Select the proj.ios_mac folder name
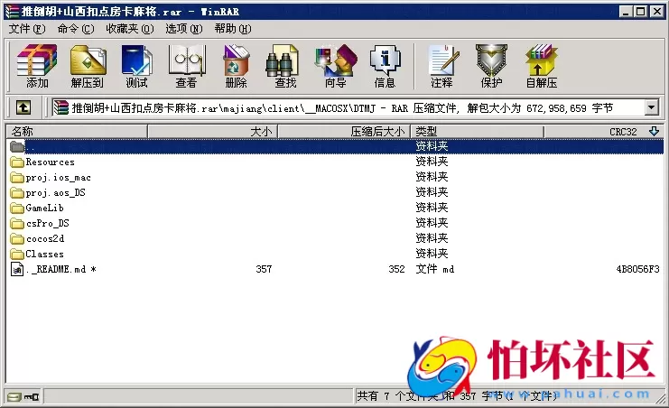 tap(58, 178)
